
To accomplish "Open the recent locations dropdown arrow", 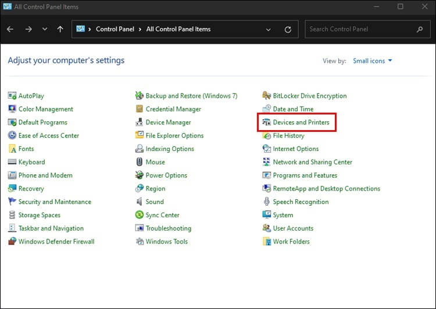I will coord(45,29).
